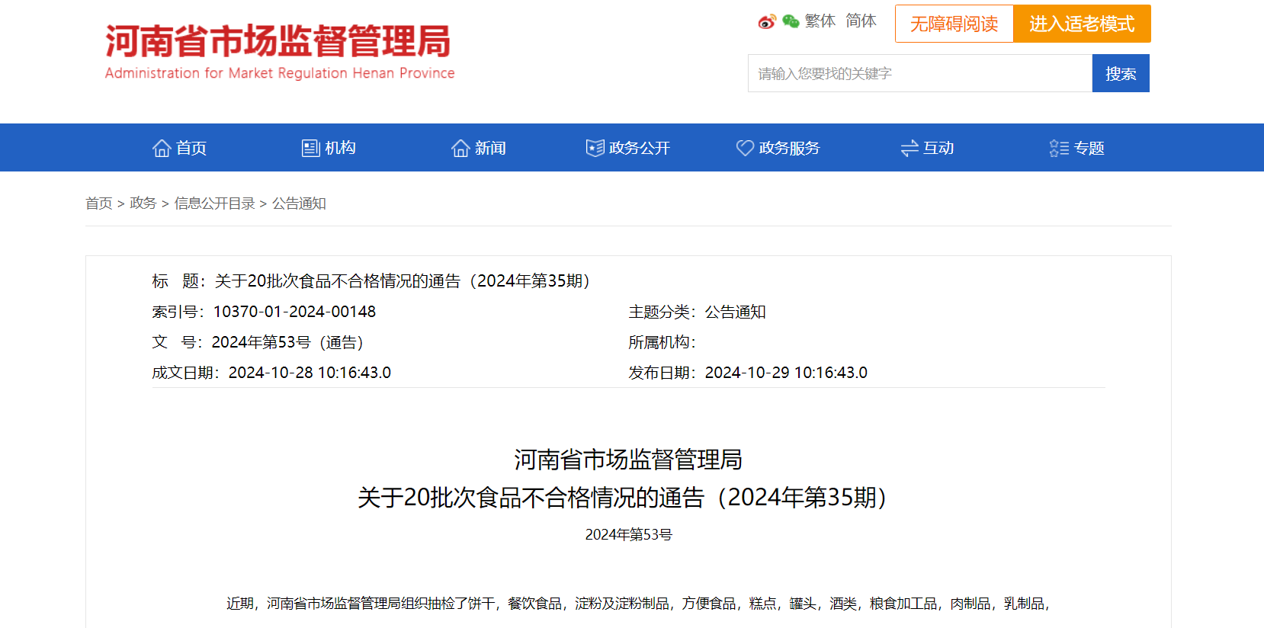Image resolution: width=1264 pixels, height=628 pixels.
Task: Enter 进入适老模式 senior-friendly mode
Action: tap(1082, 24)
